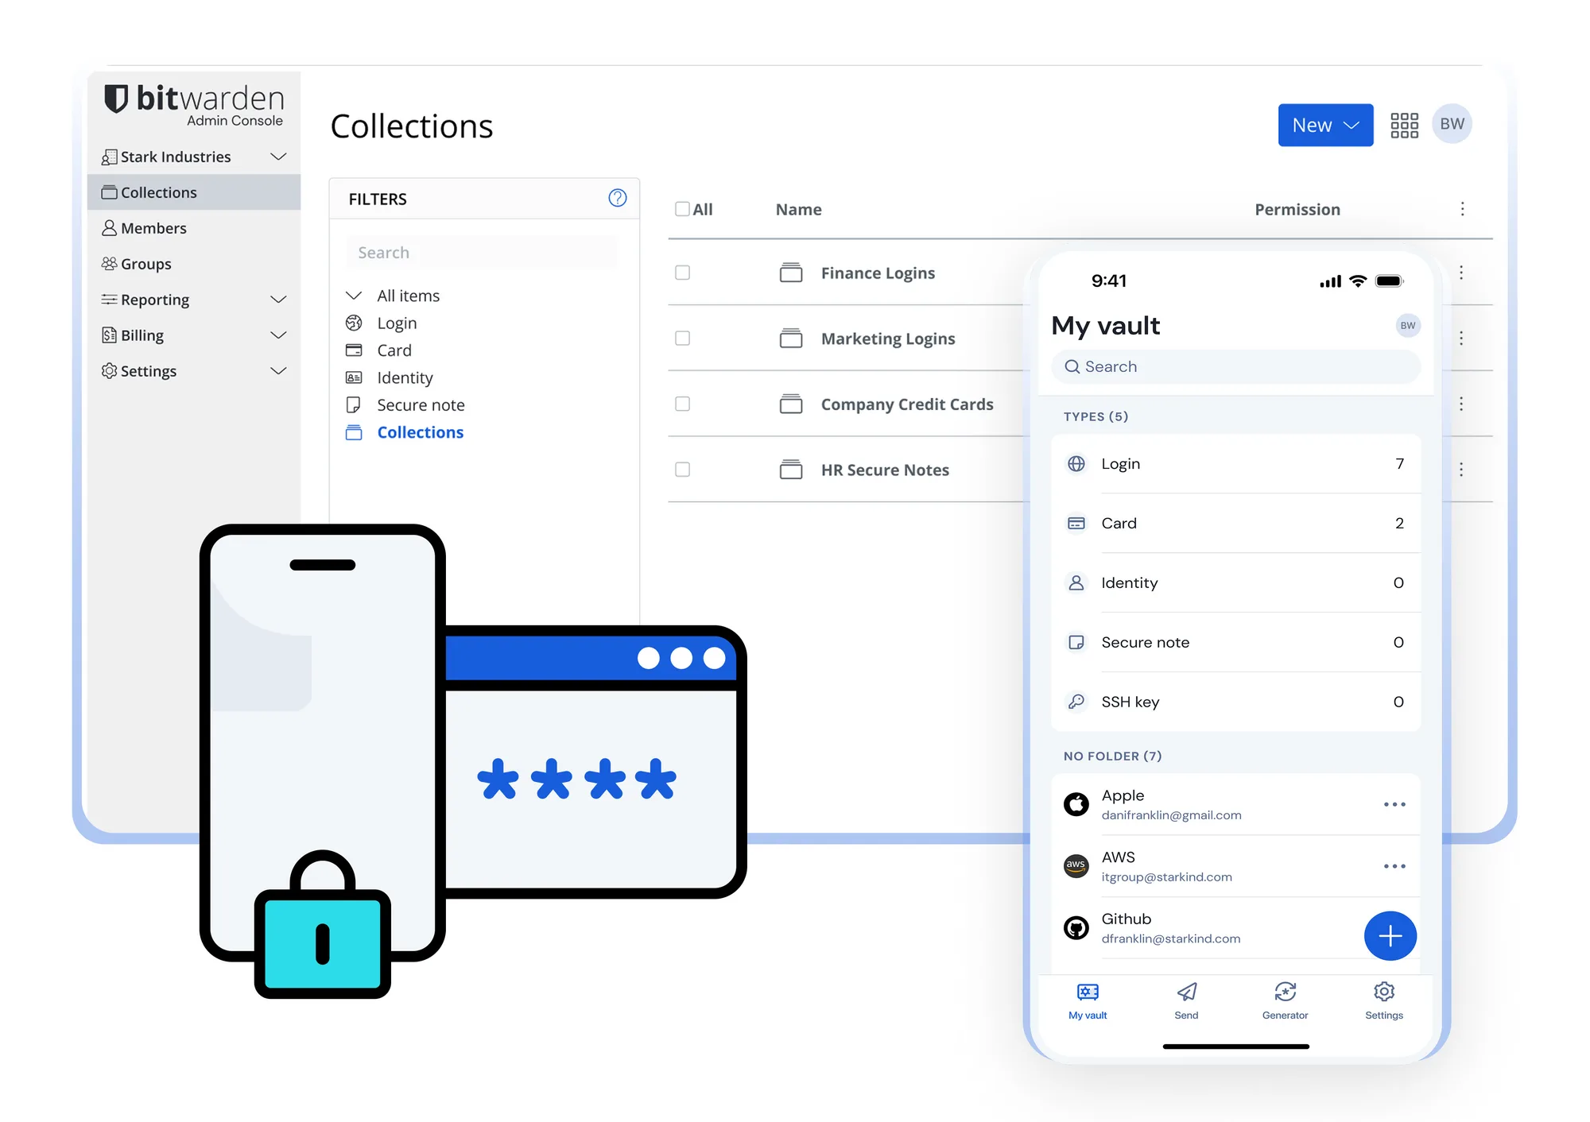
Task: Tap the Github logo icon
Action: click(x=1076, y=928)
